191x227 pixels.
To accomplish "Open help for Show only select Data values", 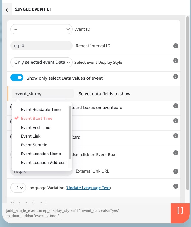I will 175,77.
